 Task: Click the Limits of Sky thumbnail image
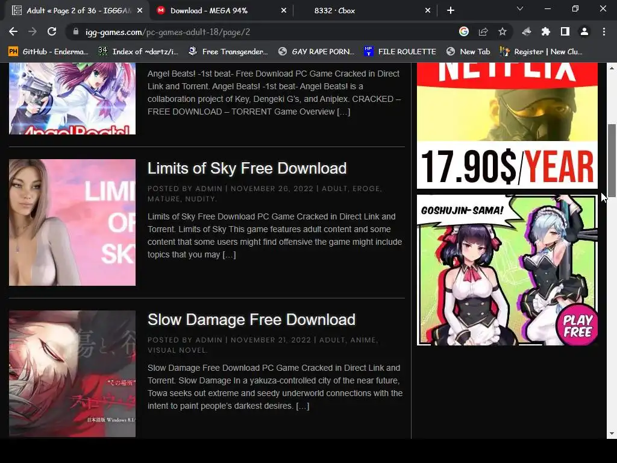point(72,222)
